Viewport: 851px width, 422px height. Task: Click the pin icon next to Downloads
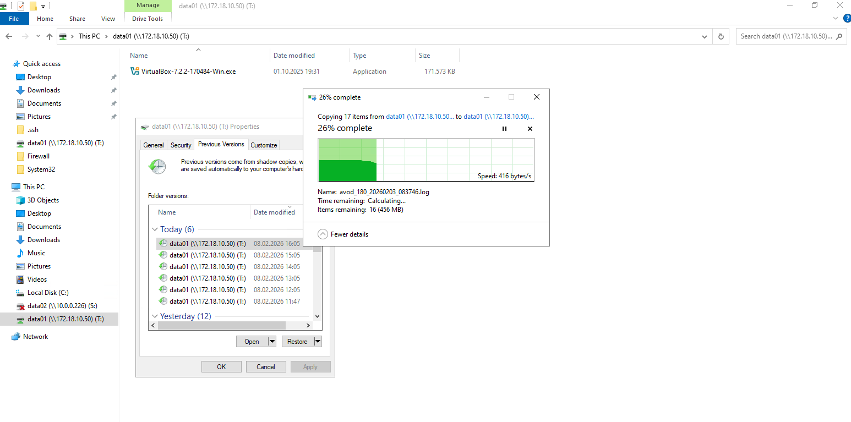pos(114,90)
